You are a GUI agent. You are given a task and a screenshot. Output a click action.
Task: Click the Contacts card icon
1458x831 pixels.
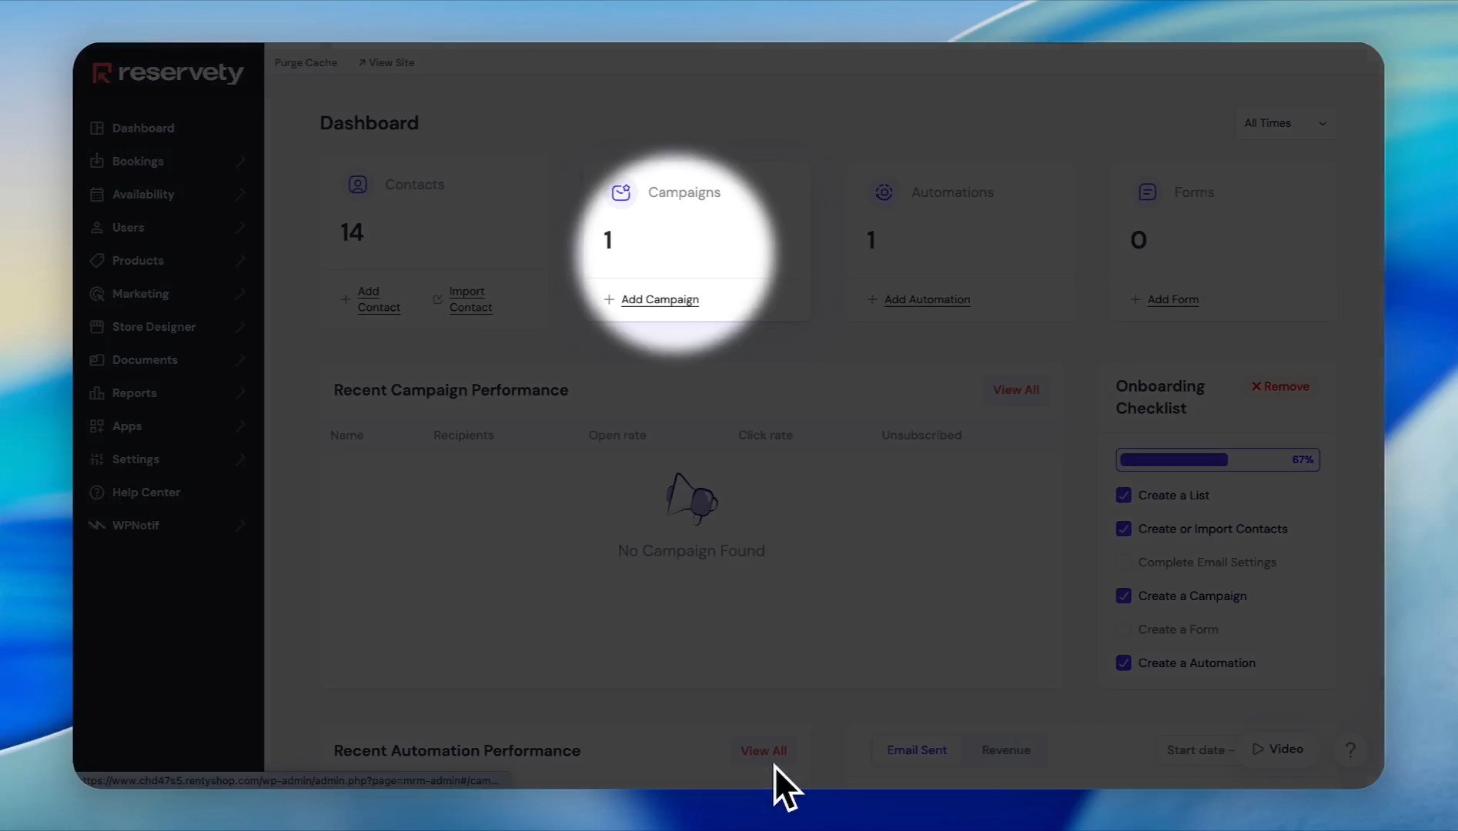[358, 185]
